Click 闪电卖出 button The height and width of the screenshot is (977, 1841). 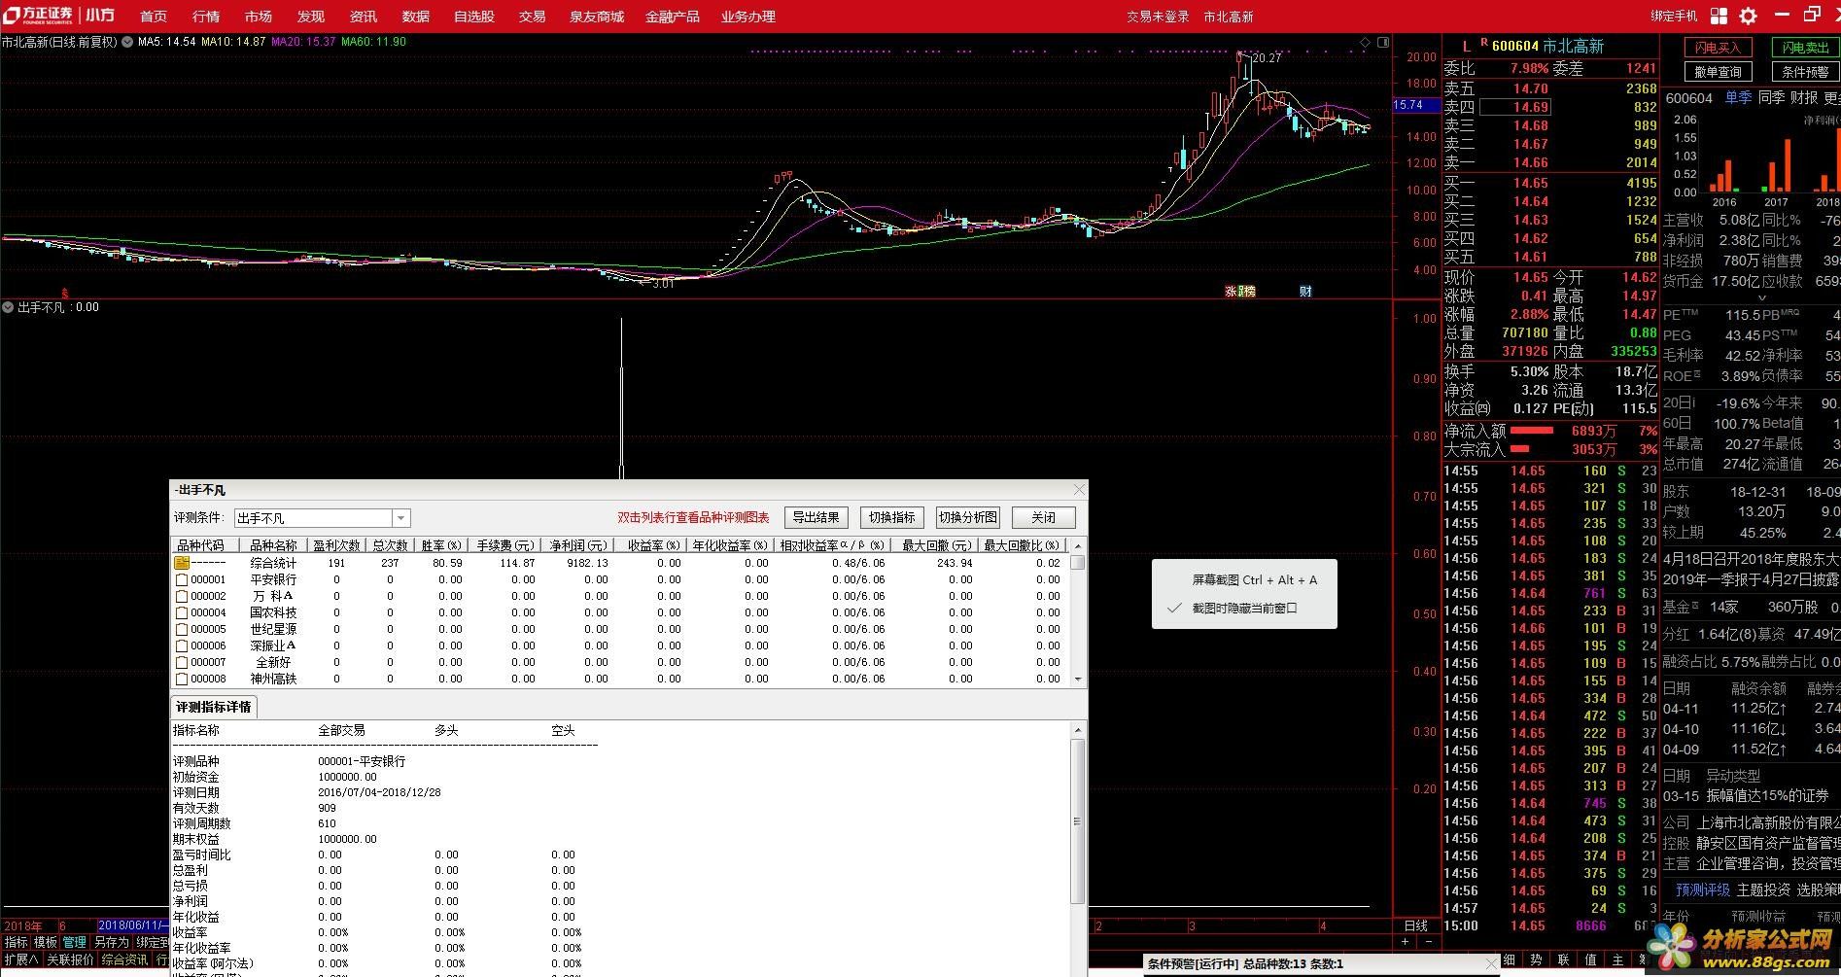point(1806,48)
